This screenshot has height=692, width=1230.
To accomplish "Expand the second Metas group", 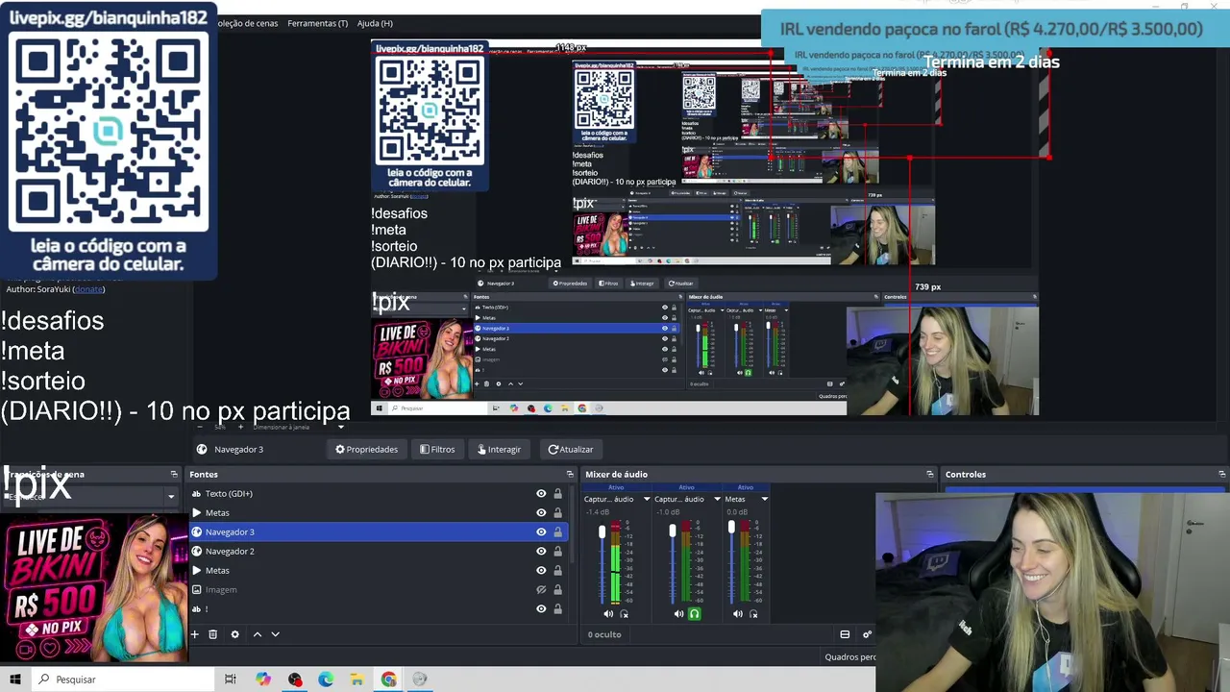I will [x=197, y=571].
